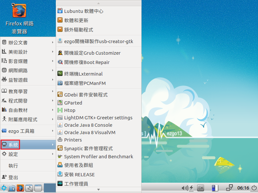Expand the 美術設計 submenu
Image resolution: width=258 pixels, height=193 pixels.
[x=28, y=52]
